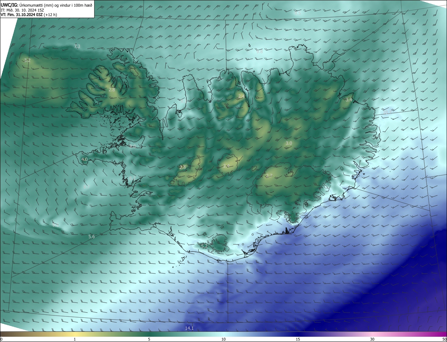Image resolution: width=447 pixels, height=342 pixels.
Task: Click the "5" tick on the color scale
Action: 149,339
